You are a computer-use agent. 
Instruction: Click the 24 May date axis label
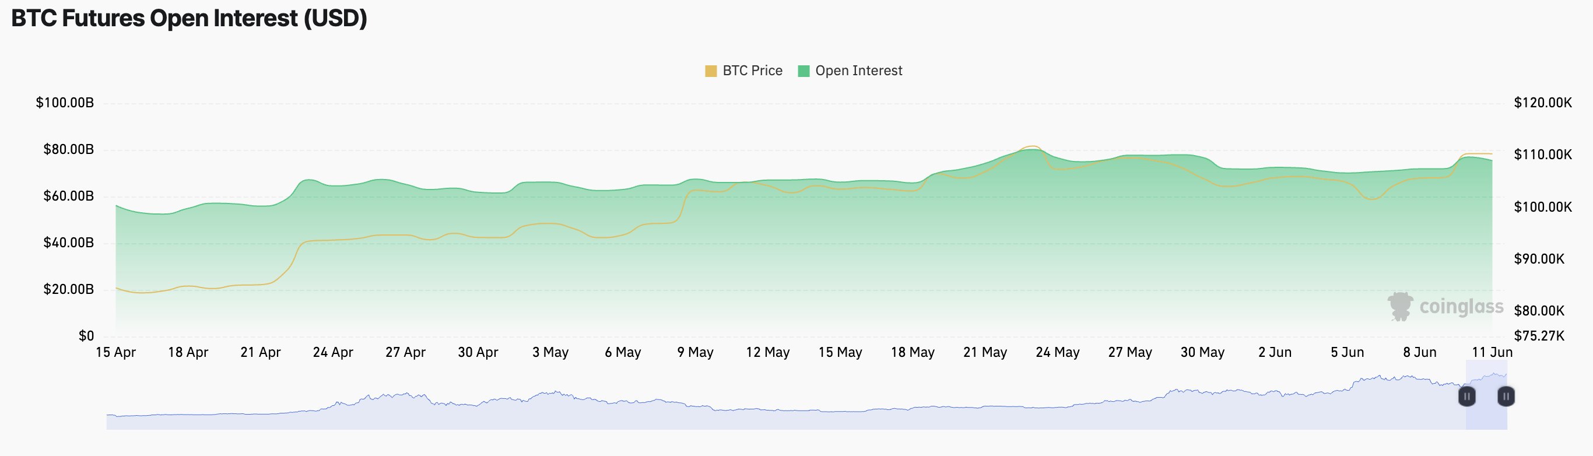(1058, 352)
